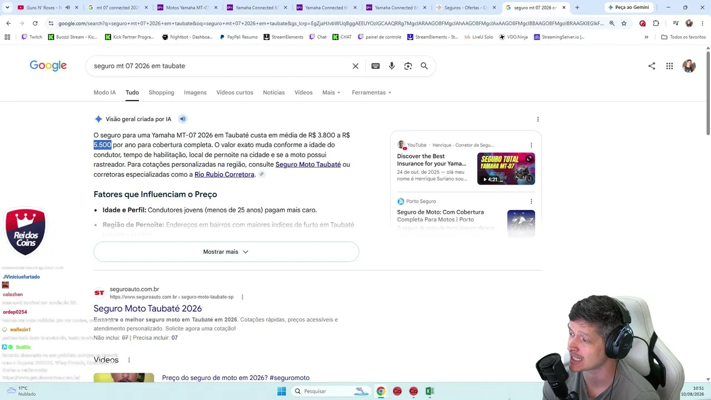Open the Porto Seguro source thumbnail
The height and width of the screenshot is (400, 711).
point(521,223)
